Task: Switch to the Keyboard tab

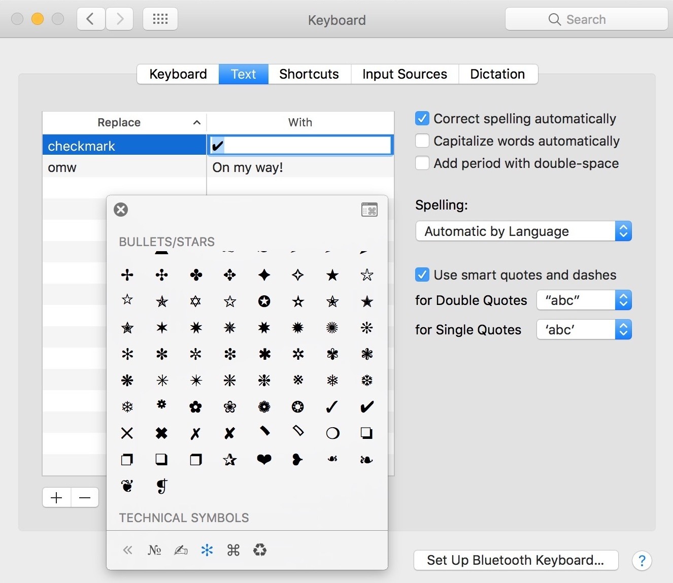Action: (178, 74)
